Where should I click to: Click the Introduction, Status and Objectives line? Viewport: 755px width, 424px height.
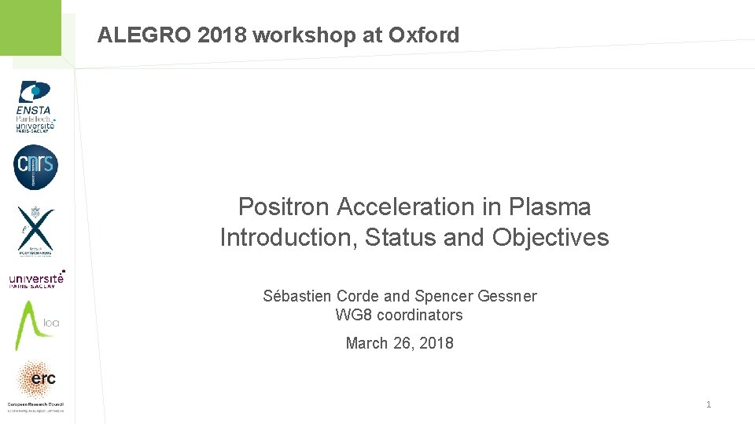point(414,237)
